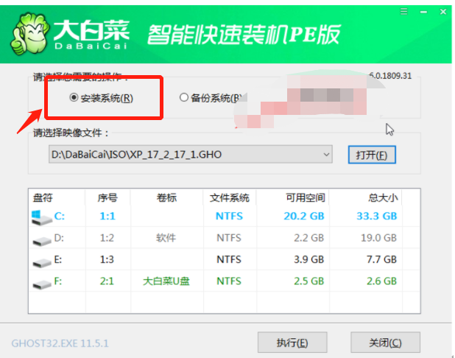Minimize the DaBaiCai window
The width and height of the screenshot is (455, 358).
(x=423, y=12)
